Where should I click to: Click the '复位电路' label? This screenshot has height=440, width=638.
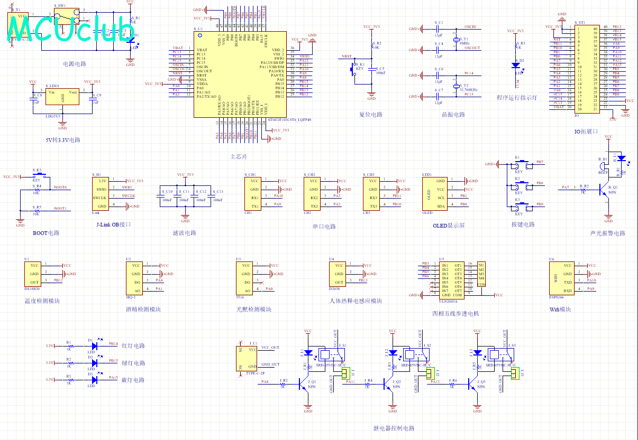coord(371,115)
